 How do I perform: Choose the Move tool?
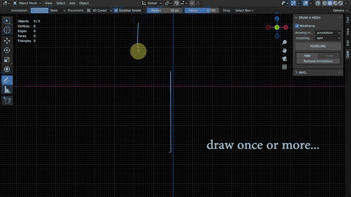[7, 40]
